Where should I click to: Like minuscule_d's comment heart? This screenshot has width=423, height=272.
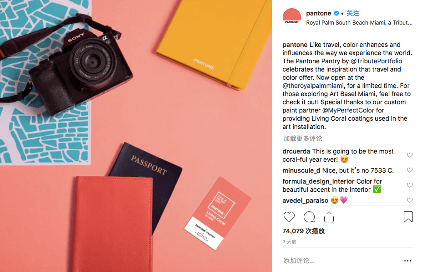(410, 170)
